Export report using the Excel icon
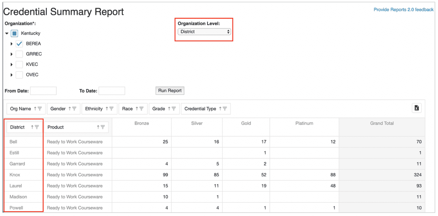 pyautogui.click(x=417, y=108)
